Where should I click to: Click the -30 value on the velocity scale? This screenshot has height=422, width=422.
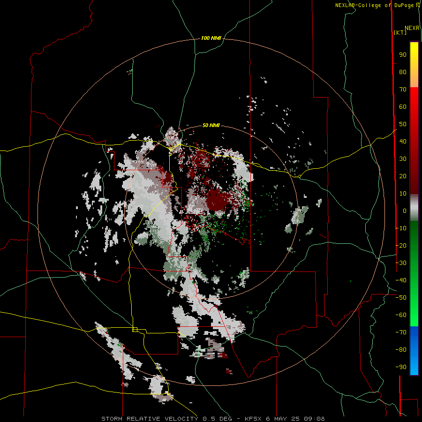(x=401, y=263)
